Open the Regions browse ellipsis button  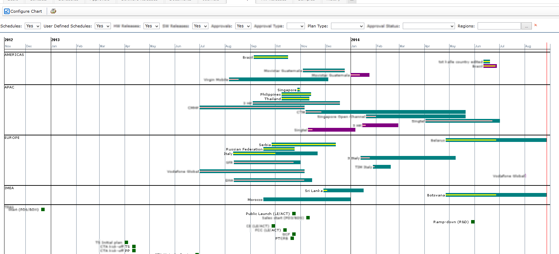point(526,26)
